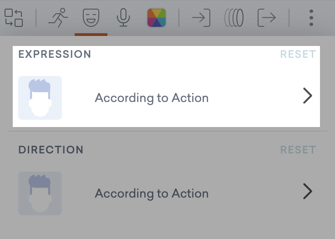Open the Action running-figure tab
Image resolution: width=335 pixels, height=239 pixels.
[x=58, y=18]
